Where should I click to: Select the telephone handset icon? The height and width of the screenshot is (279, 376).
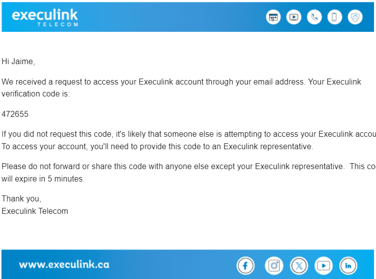314,17
